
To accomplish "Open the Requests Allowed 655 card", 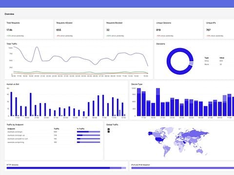I will click(x=78, y=29).
